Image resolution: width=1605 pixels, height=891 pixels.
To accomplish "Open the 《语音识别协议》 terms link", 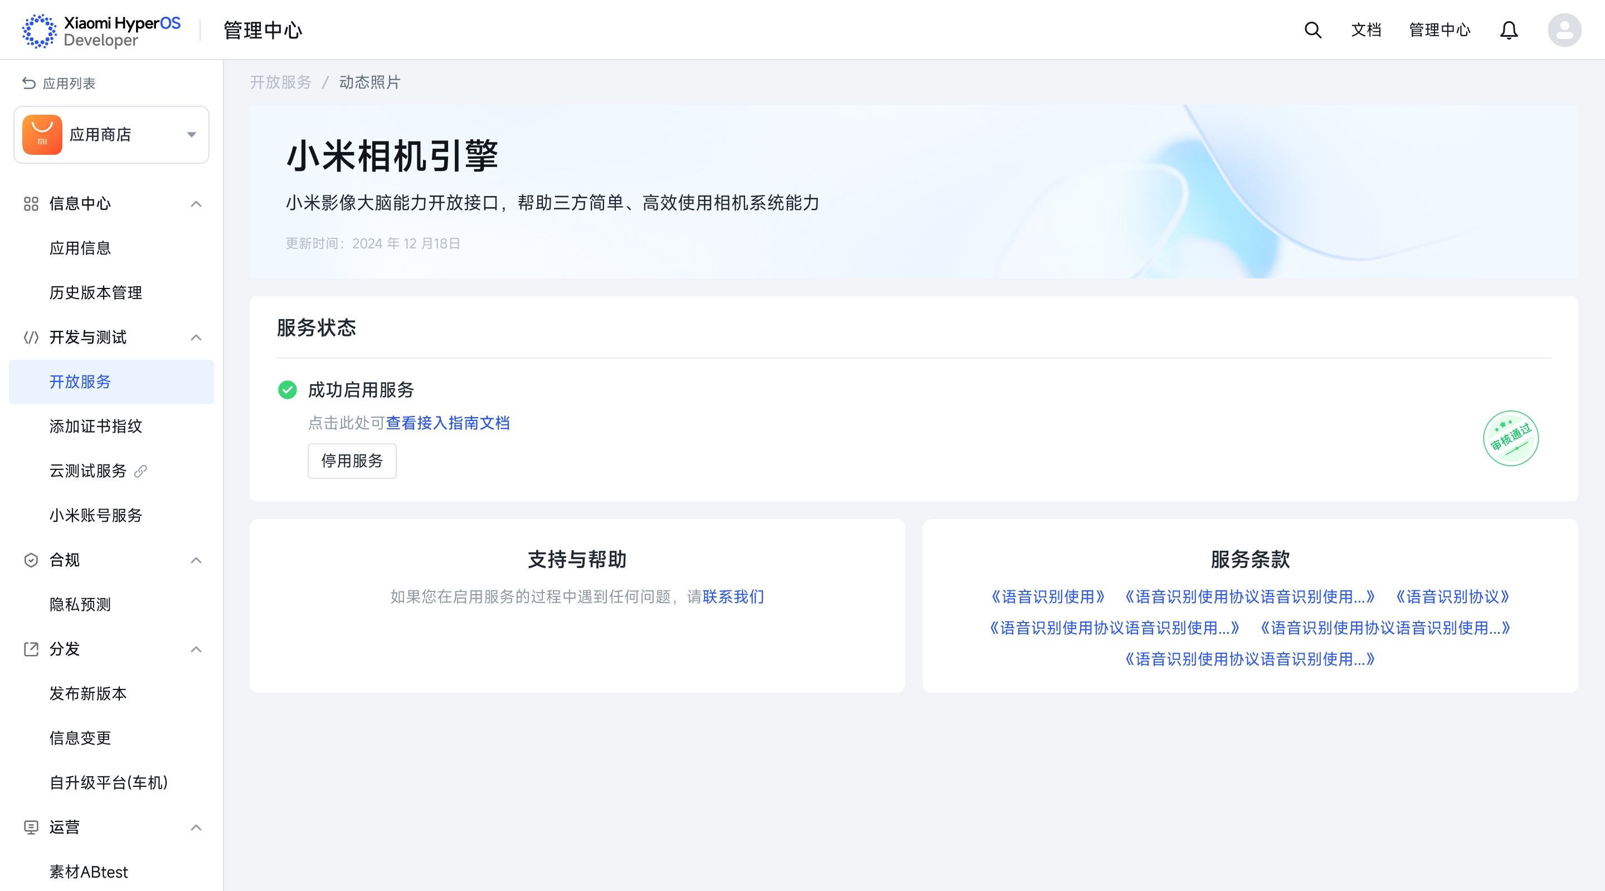I will point(1453,596).
